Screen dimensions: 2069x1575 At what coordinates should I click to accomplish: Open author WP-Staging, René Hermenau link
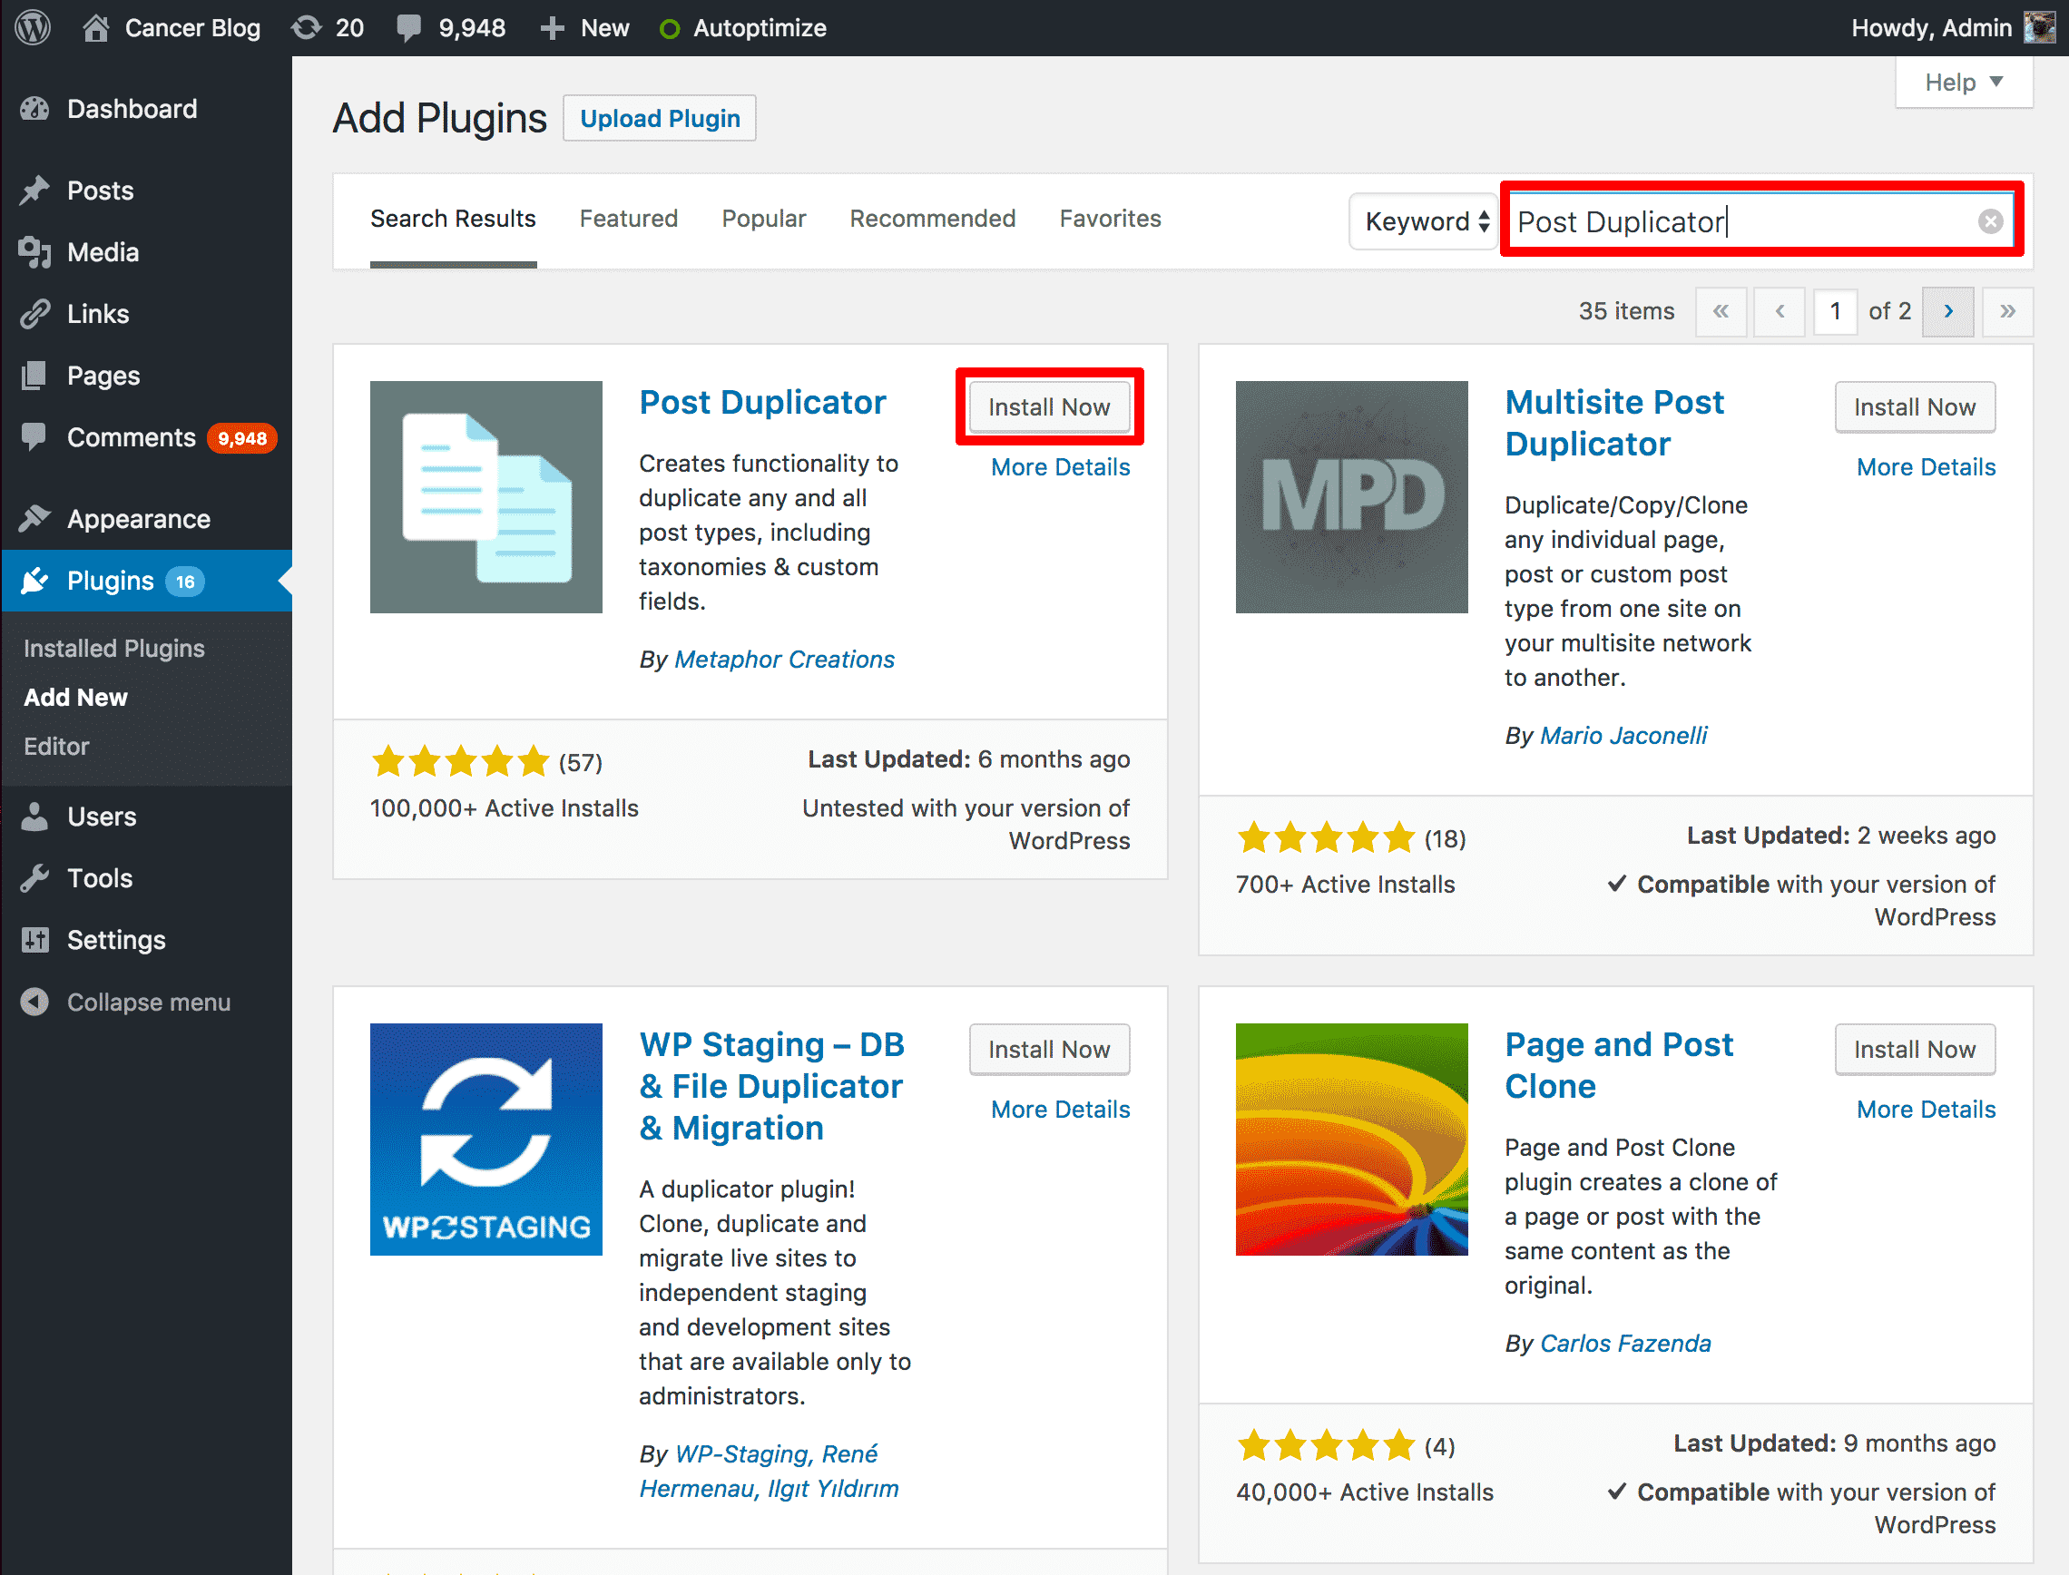(x=769, y=1471)
